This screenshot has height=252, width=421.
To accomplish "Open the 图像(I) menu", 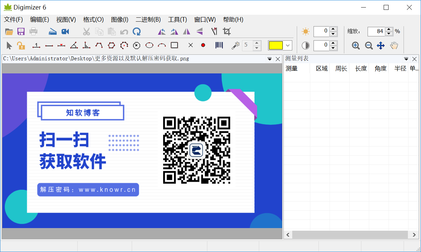I will click(x=120, y=20).
